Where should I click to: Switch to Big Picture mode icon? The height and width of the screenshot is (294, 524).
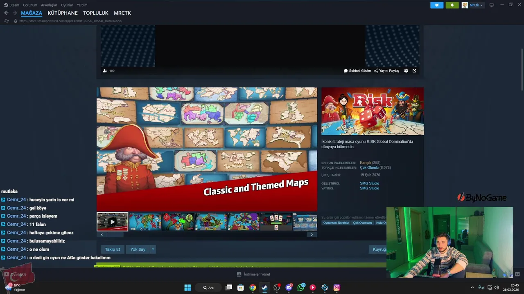tap(492, 5)
